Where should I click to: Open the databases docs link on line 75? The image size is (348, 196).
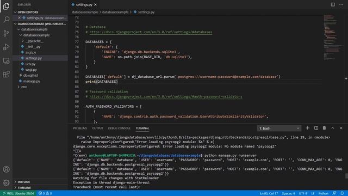(x=151, y=32)
